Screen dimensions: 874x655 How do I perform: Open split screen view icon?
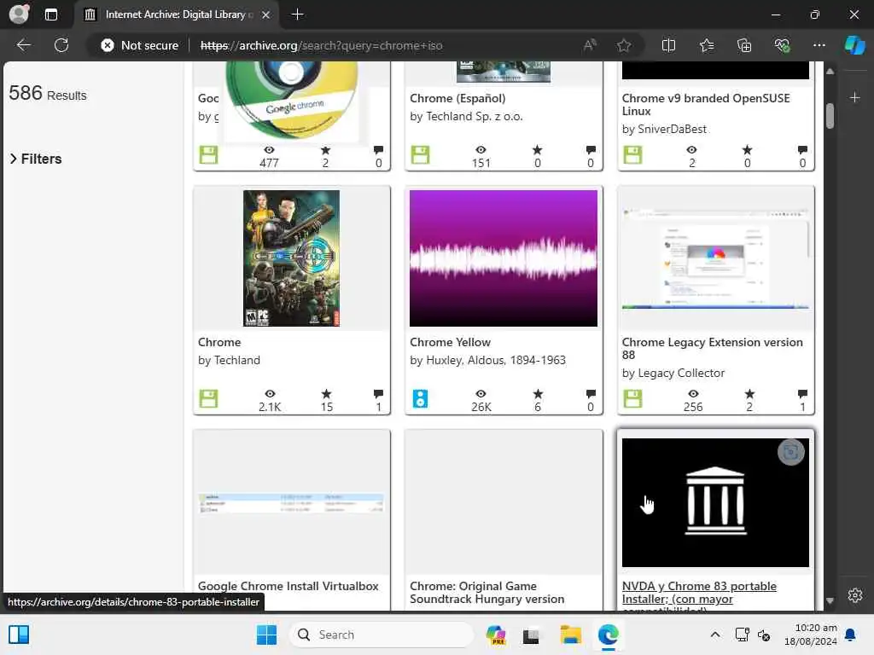pyautogui.click(x=668, y=45)
